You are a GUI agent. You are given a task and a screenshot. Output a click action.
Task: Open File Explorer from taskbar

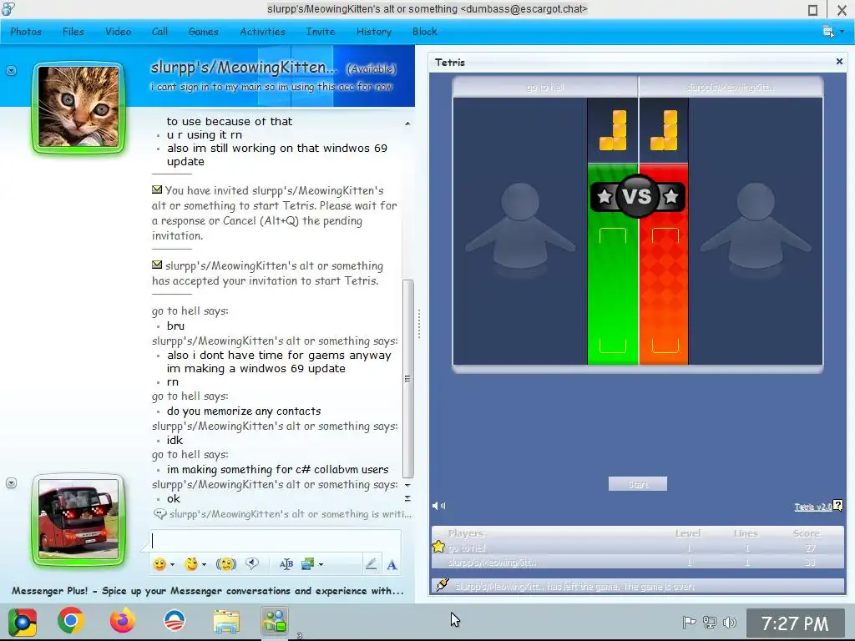tap(226, 621)
